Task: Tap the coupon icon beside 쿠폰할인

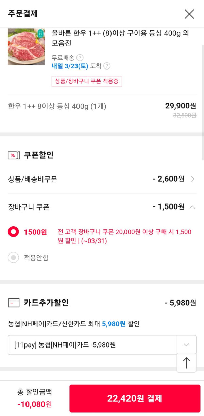Action: tap(13, 156)
